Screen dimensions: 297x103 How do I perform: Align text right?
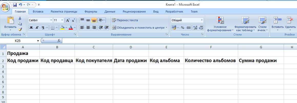pos(94,28)
